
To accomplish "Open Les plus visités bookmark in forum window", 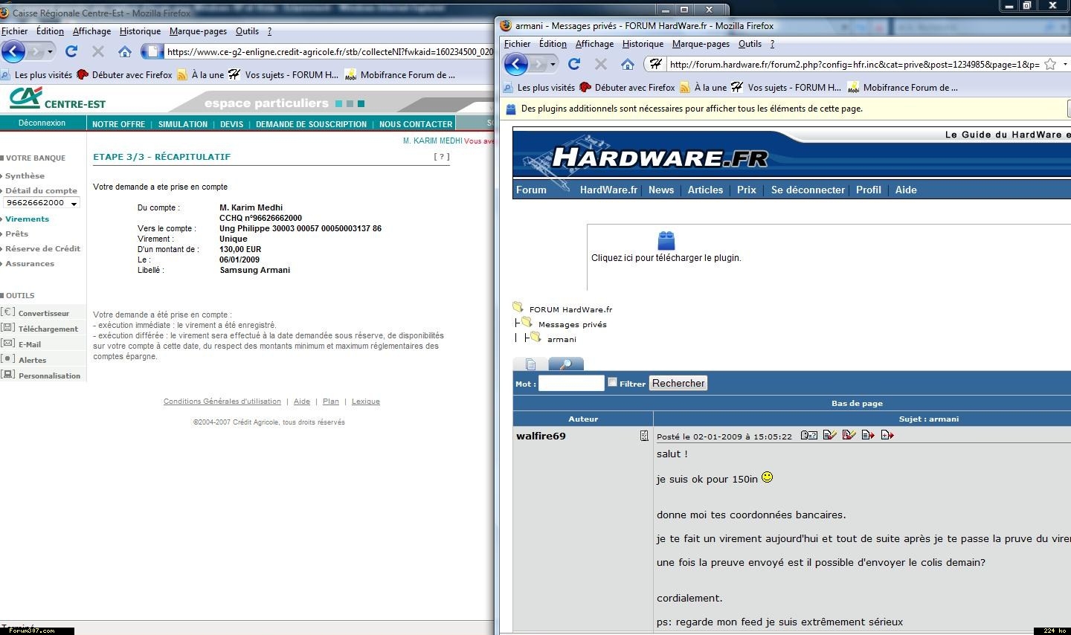I will tap(538, 87).
